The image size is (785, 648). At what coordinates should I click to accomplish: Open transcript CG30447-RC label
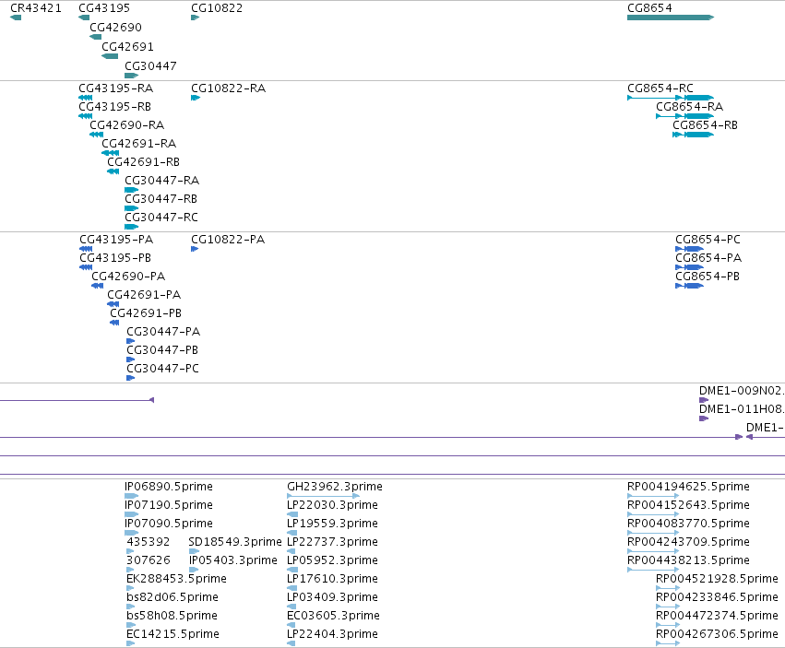tap(161, 218)
